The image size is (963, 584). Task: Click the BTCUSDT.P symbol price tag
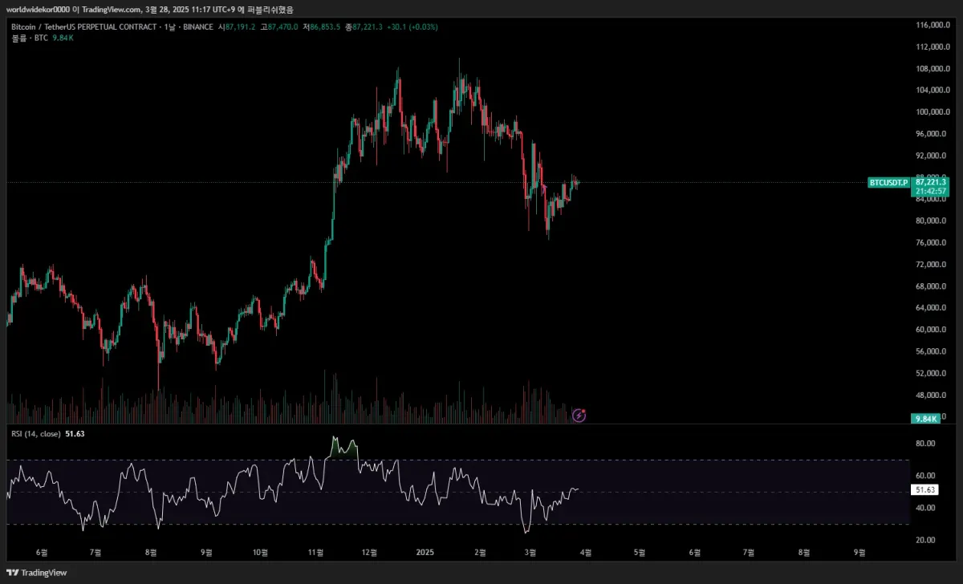tap(888, 183)
